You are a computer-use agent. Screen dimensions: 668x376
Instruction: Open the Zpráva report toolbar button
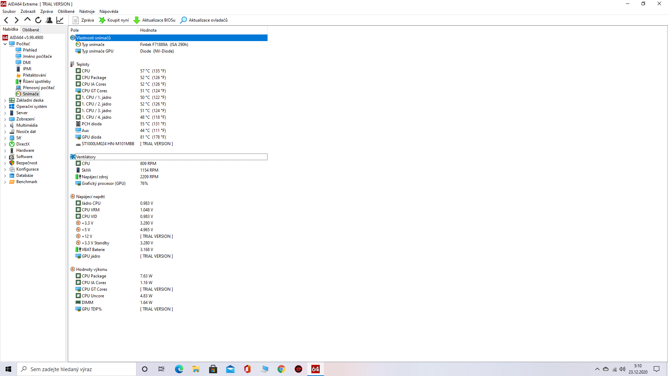[x=83, y=20]
